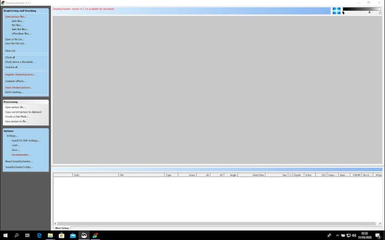The image size is (385, 240).
Task: Sort by the FWHM column header
Action: pos(355,175)
